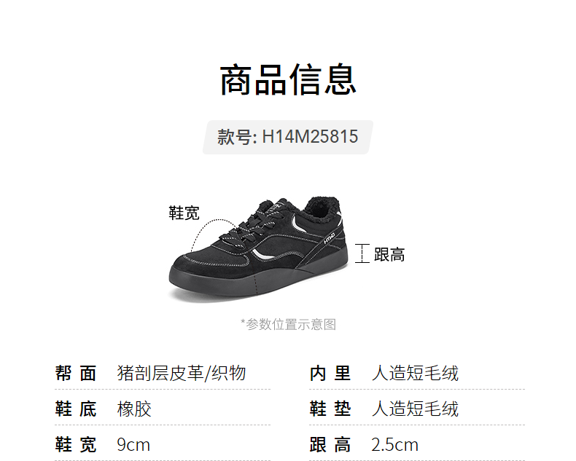Select the 橡胶 sole material value
This screenshot has height=461, width=576.
coord(134,409)
